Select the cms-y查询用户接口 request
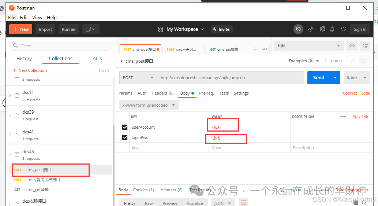The width and height of the screenshot is (378, 206). pos(43,180)
